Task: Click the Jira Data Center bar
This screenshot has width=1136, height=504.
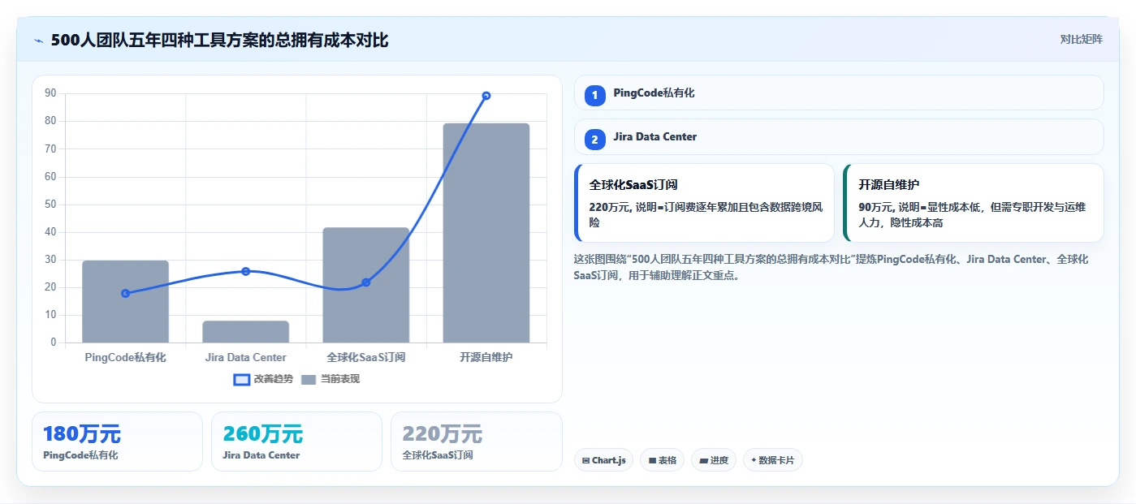Action: click(x=245, y=331)
